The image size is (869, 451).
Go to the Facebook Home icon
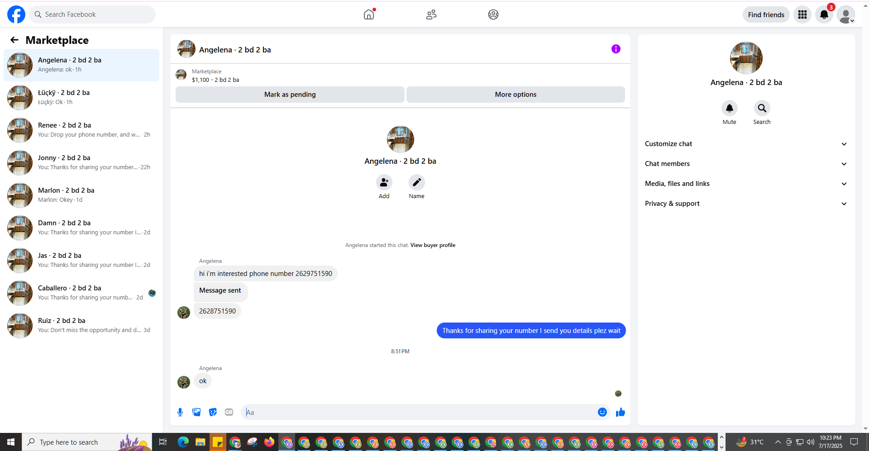369,14
